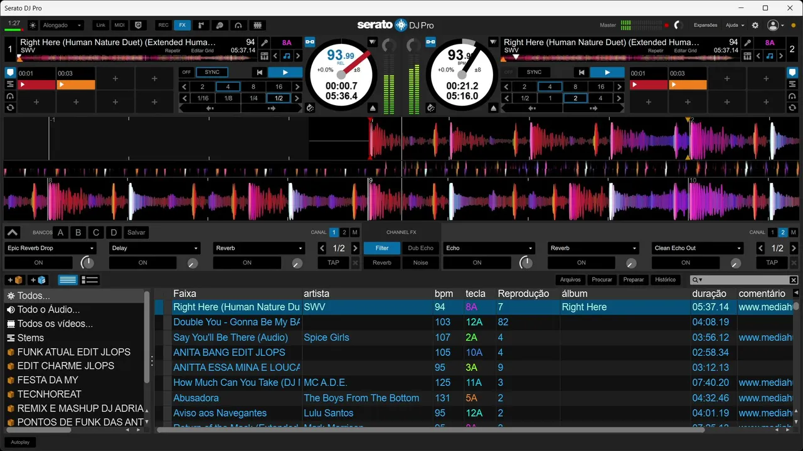Adjust Echo effect depth knob
This screenshot has width=803, height=451.
[x=526, y=262]
